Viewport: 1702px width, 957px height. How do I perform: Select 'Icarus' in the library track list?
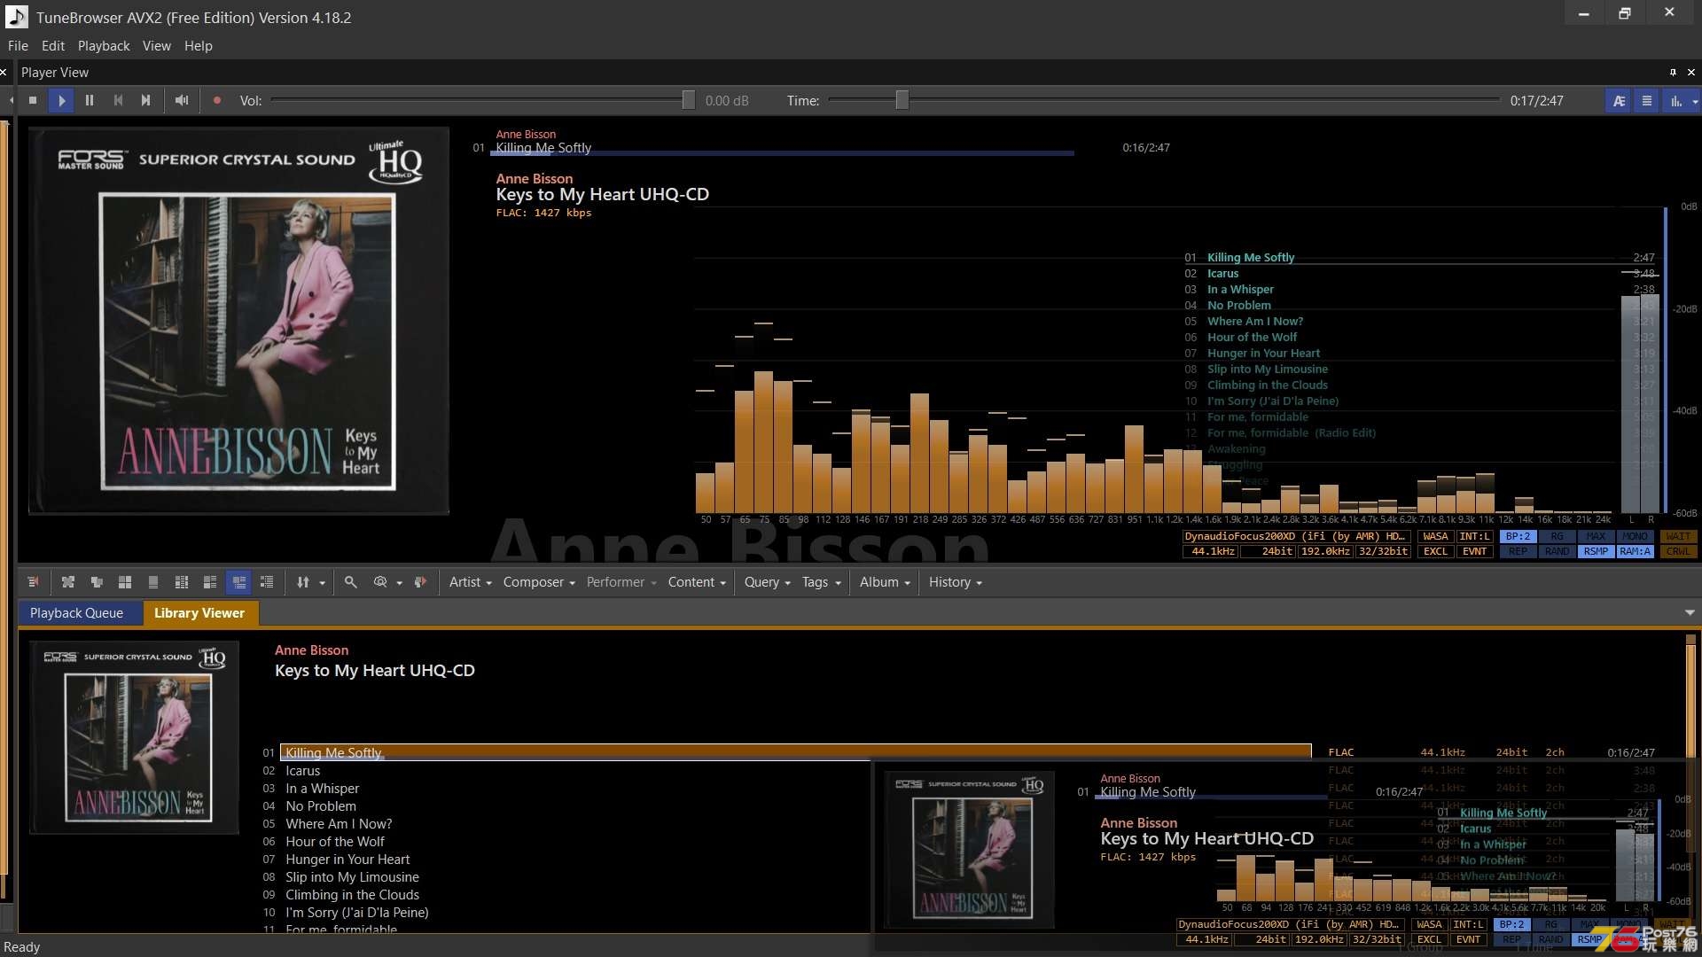pyautogui.click(x=302, y=771)
